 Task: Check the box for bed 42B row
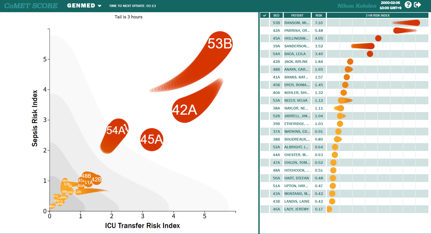click(x=265, y=62)
